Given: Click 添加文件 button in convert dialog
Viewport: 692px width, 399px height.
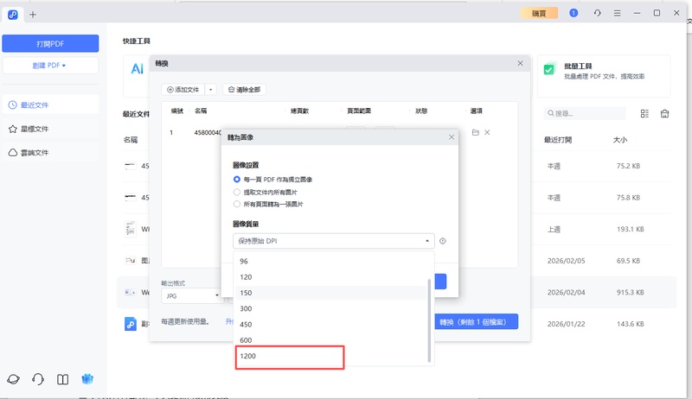Looking at the screenshot, I should [x=183, y=90].
